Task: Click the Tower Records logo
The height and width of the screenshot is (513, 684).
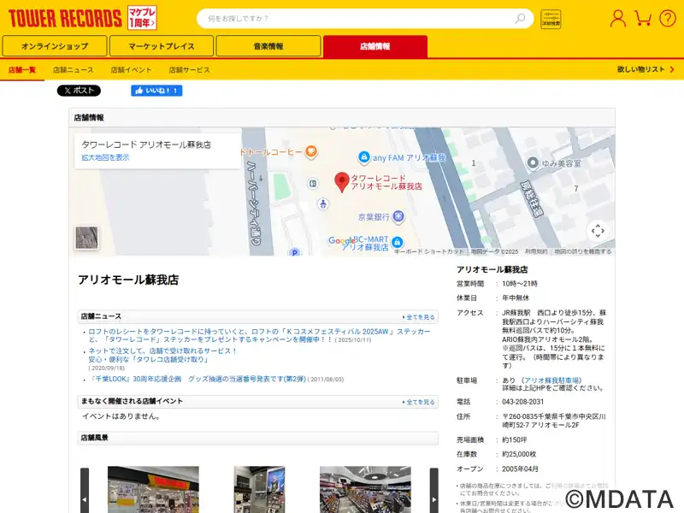Action: coord(65,18)
